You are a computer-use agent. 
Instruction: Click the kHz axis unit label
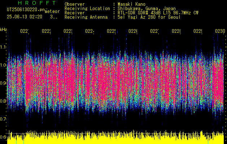click(4, 30)
